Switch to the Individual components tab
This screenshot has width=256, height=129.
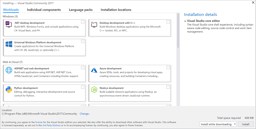(44, 10)
